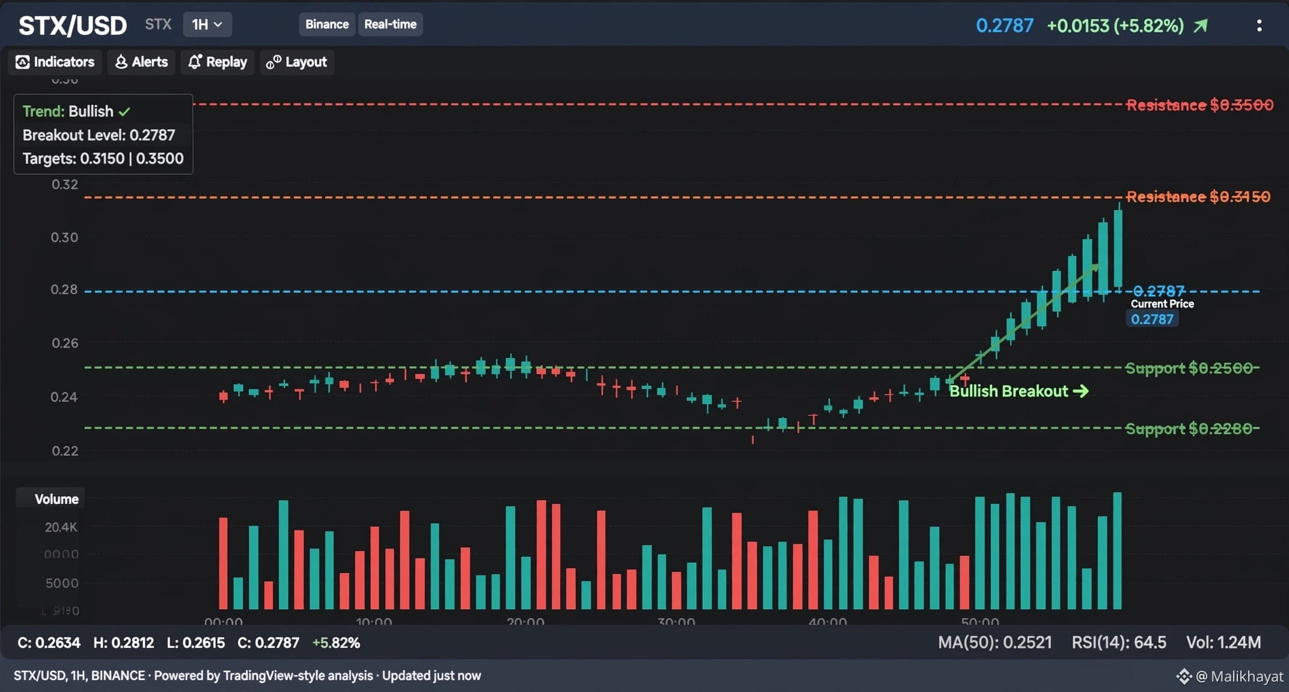The image size is (1289, 692).
Task: Click the +5.82% value in status bar
Action: click(x=336, y=643)
